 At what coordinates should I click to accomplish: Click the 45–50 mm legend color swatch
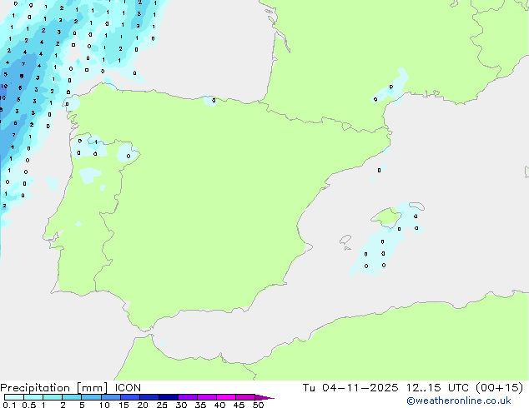[245, 397]
